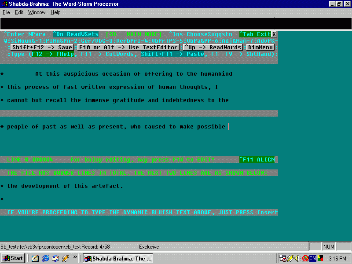The width and height of the screenshot is (352, 264).
Task: Click the Shabda-Brahma title bar app icon
Action: click(4, 4)
